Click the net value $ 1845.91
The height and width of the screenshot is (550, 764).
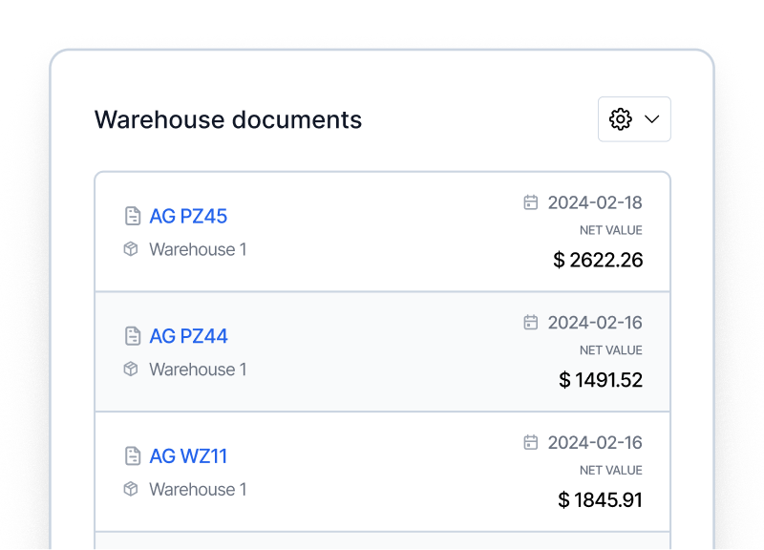(x=601, y=499)
